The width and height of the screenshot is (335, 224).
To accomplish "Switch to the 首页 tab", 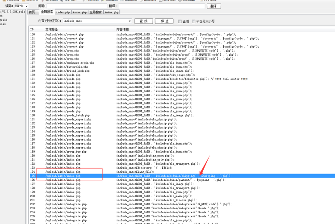I will (32, 12).
